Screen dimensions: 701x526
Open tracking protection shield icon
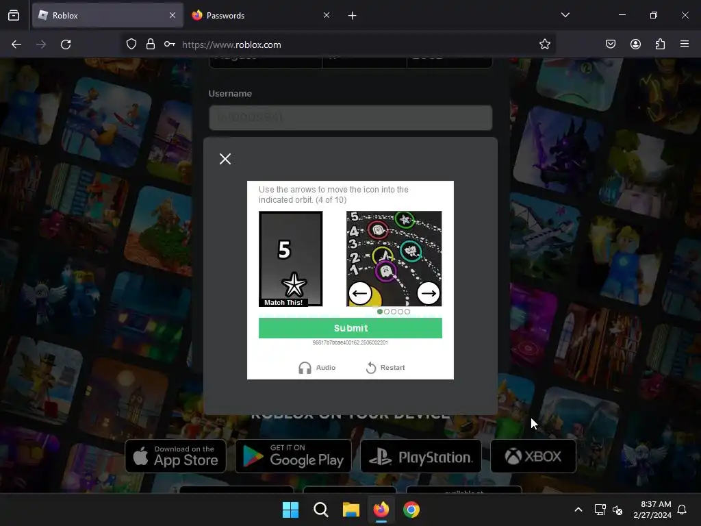pos(131,45)
